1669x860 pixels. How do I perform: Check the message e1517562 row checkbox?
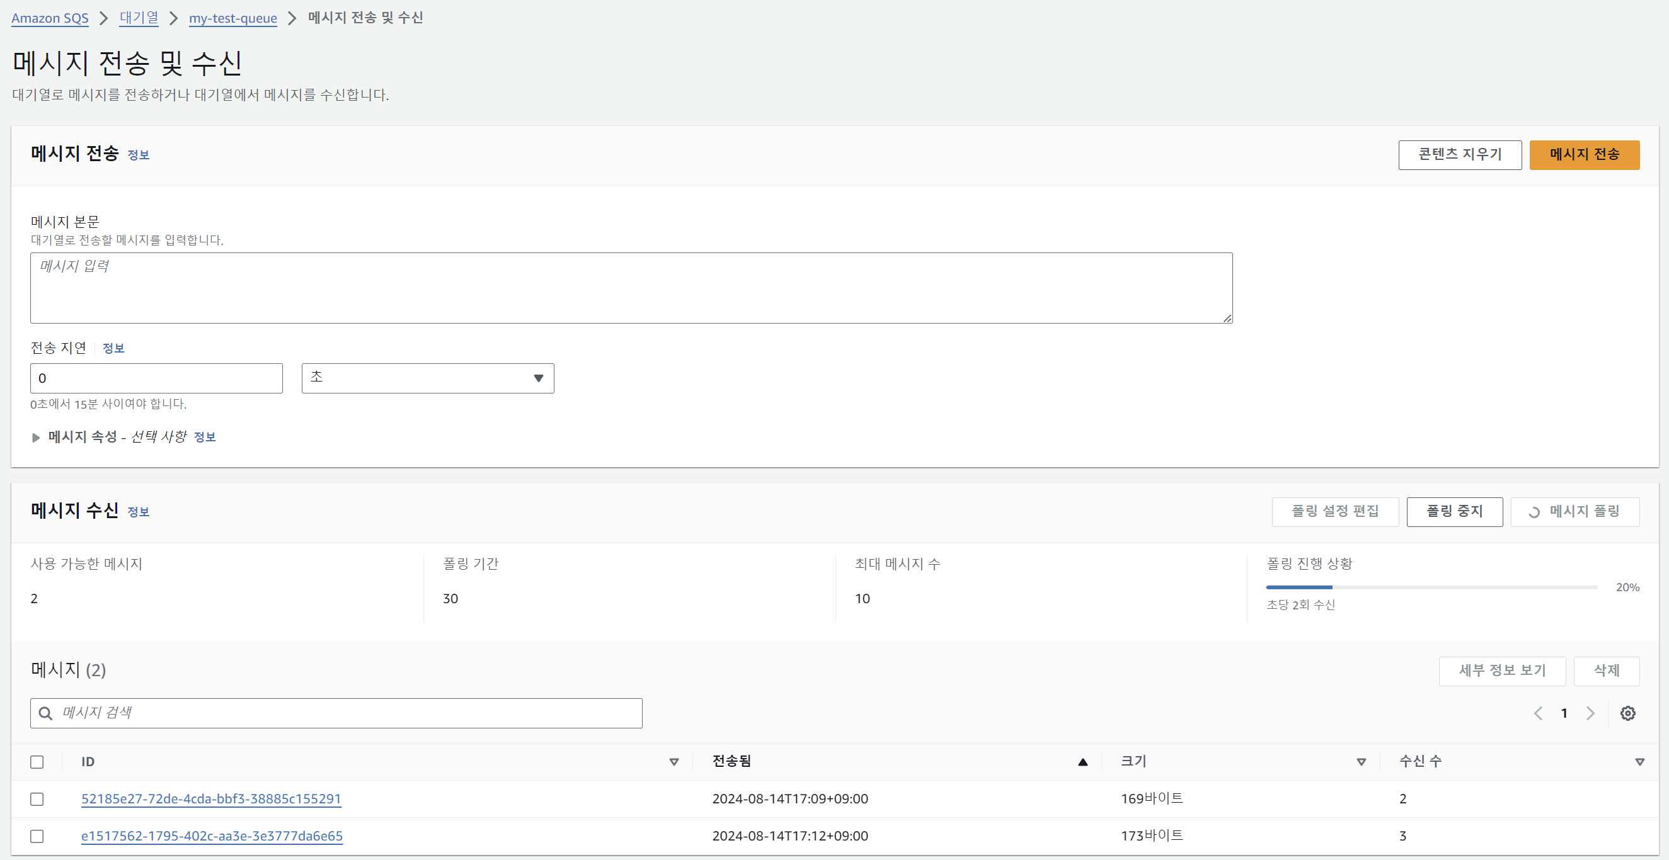[x=37, y=836]
